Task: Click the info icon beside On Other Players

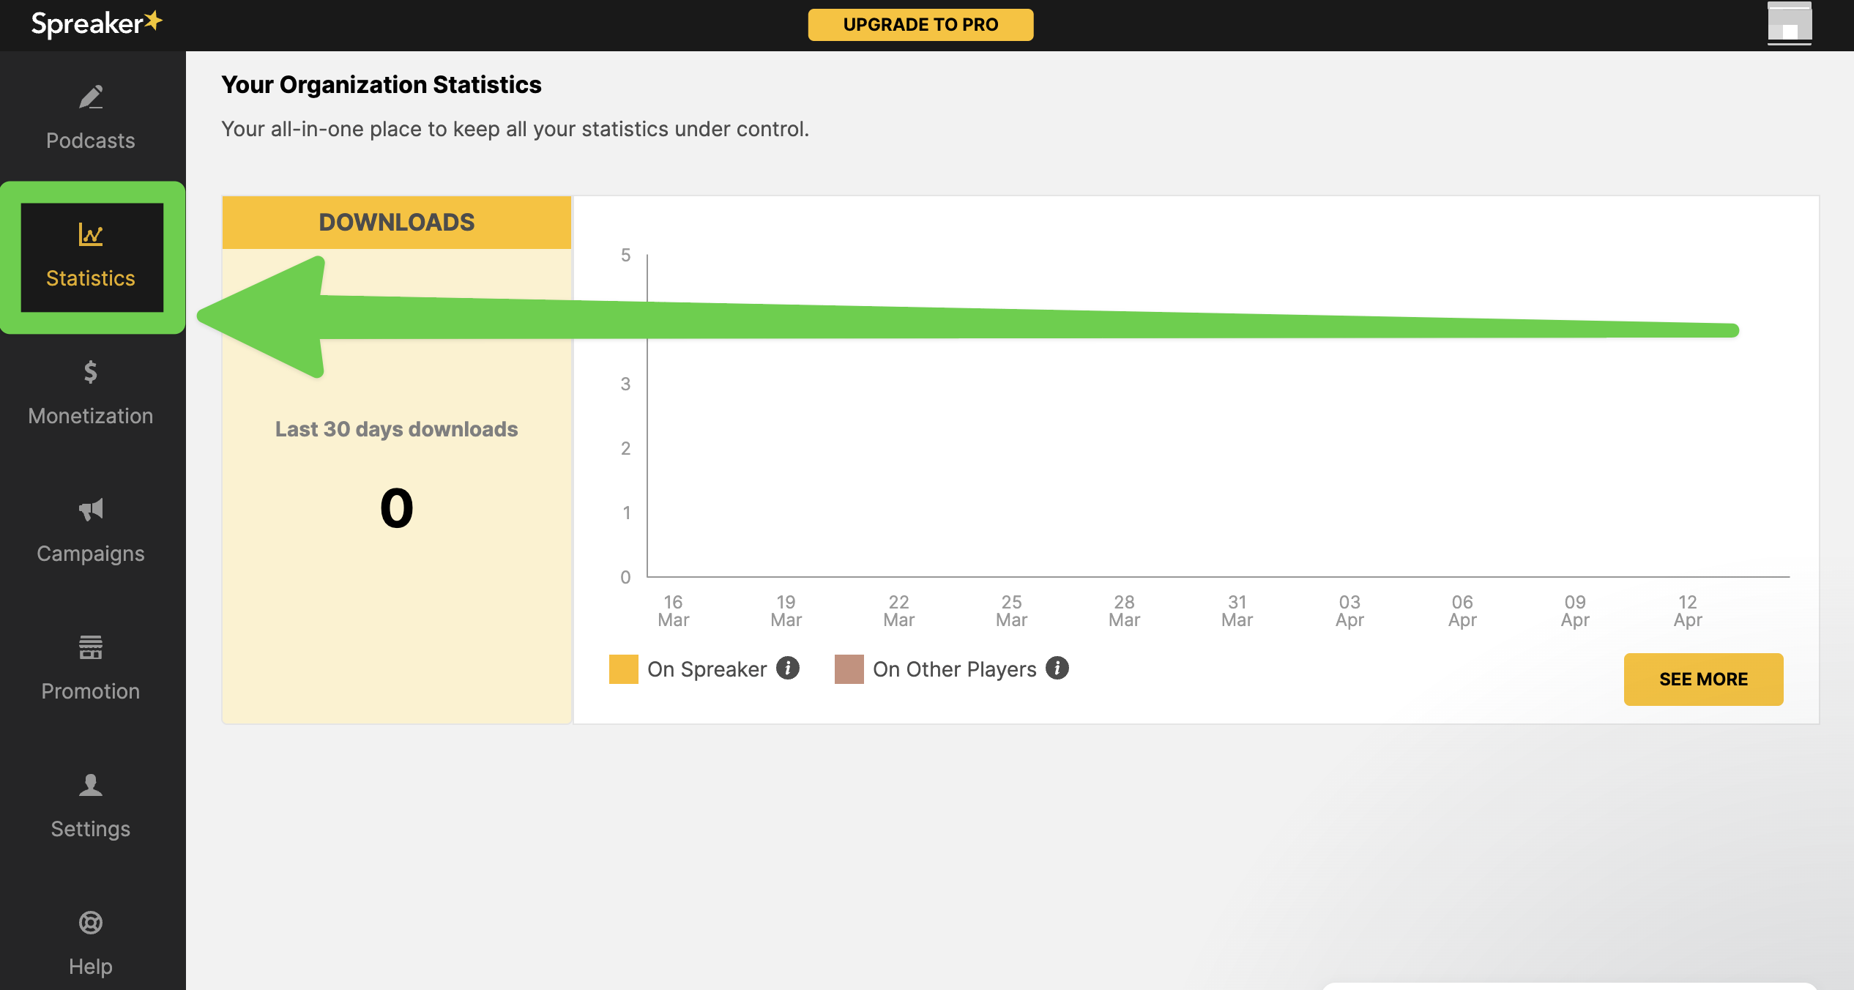Action: (x=1057, y=668)
